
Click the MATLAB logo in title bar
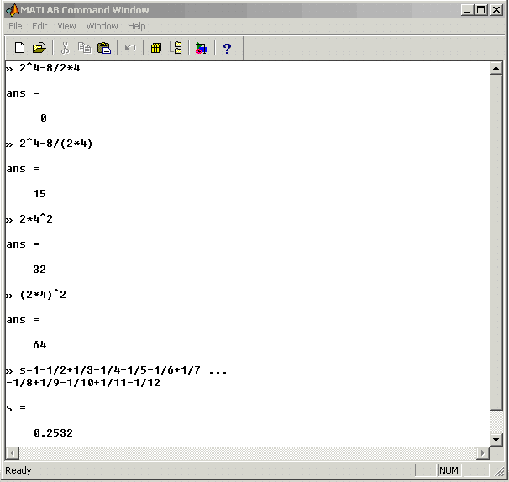tap(13, 10)
